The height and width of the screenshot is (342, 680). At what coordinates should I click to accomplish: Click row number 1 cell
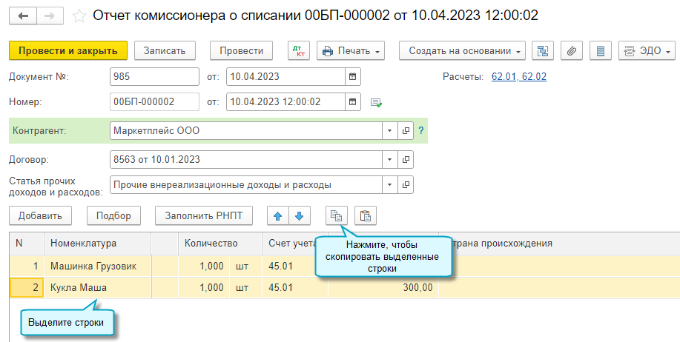click(x=27, y=266)
